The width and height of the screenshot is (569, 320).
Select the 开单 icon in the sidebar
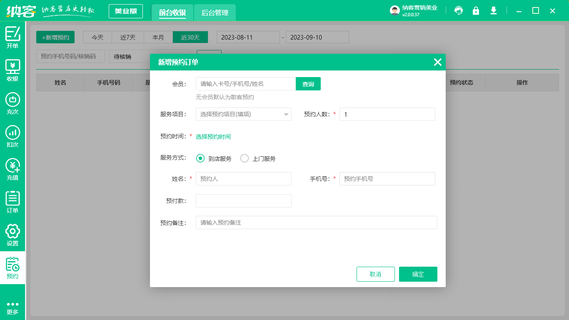pos(12,37)
